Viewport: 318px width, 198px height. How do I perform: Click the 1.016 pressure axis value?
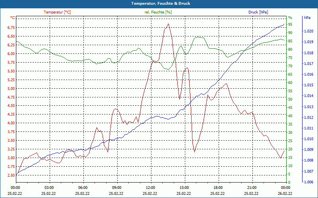coord(309,74)
